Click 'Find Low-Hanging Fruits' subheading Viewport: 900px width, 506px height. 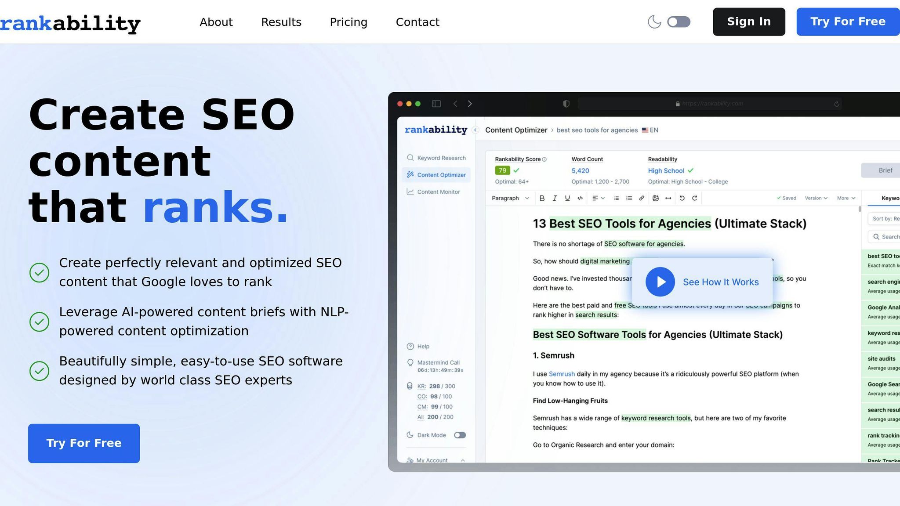[570, 401]
